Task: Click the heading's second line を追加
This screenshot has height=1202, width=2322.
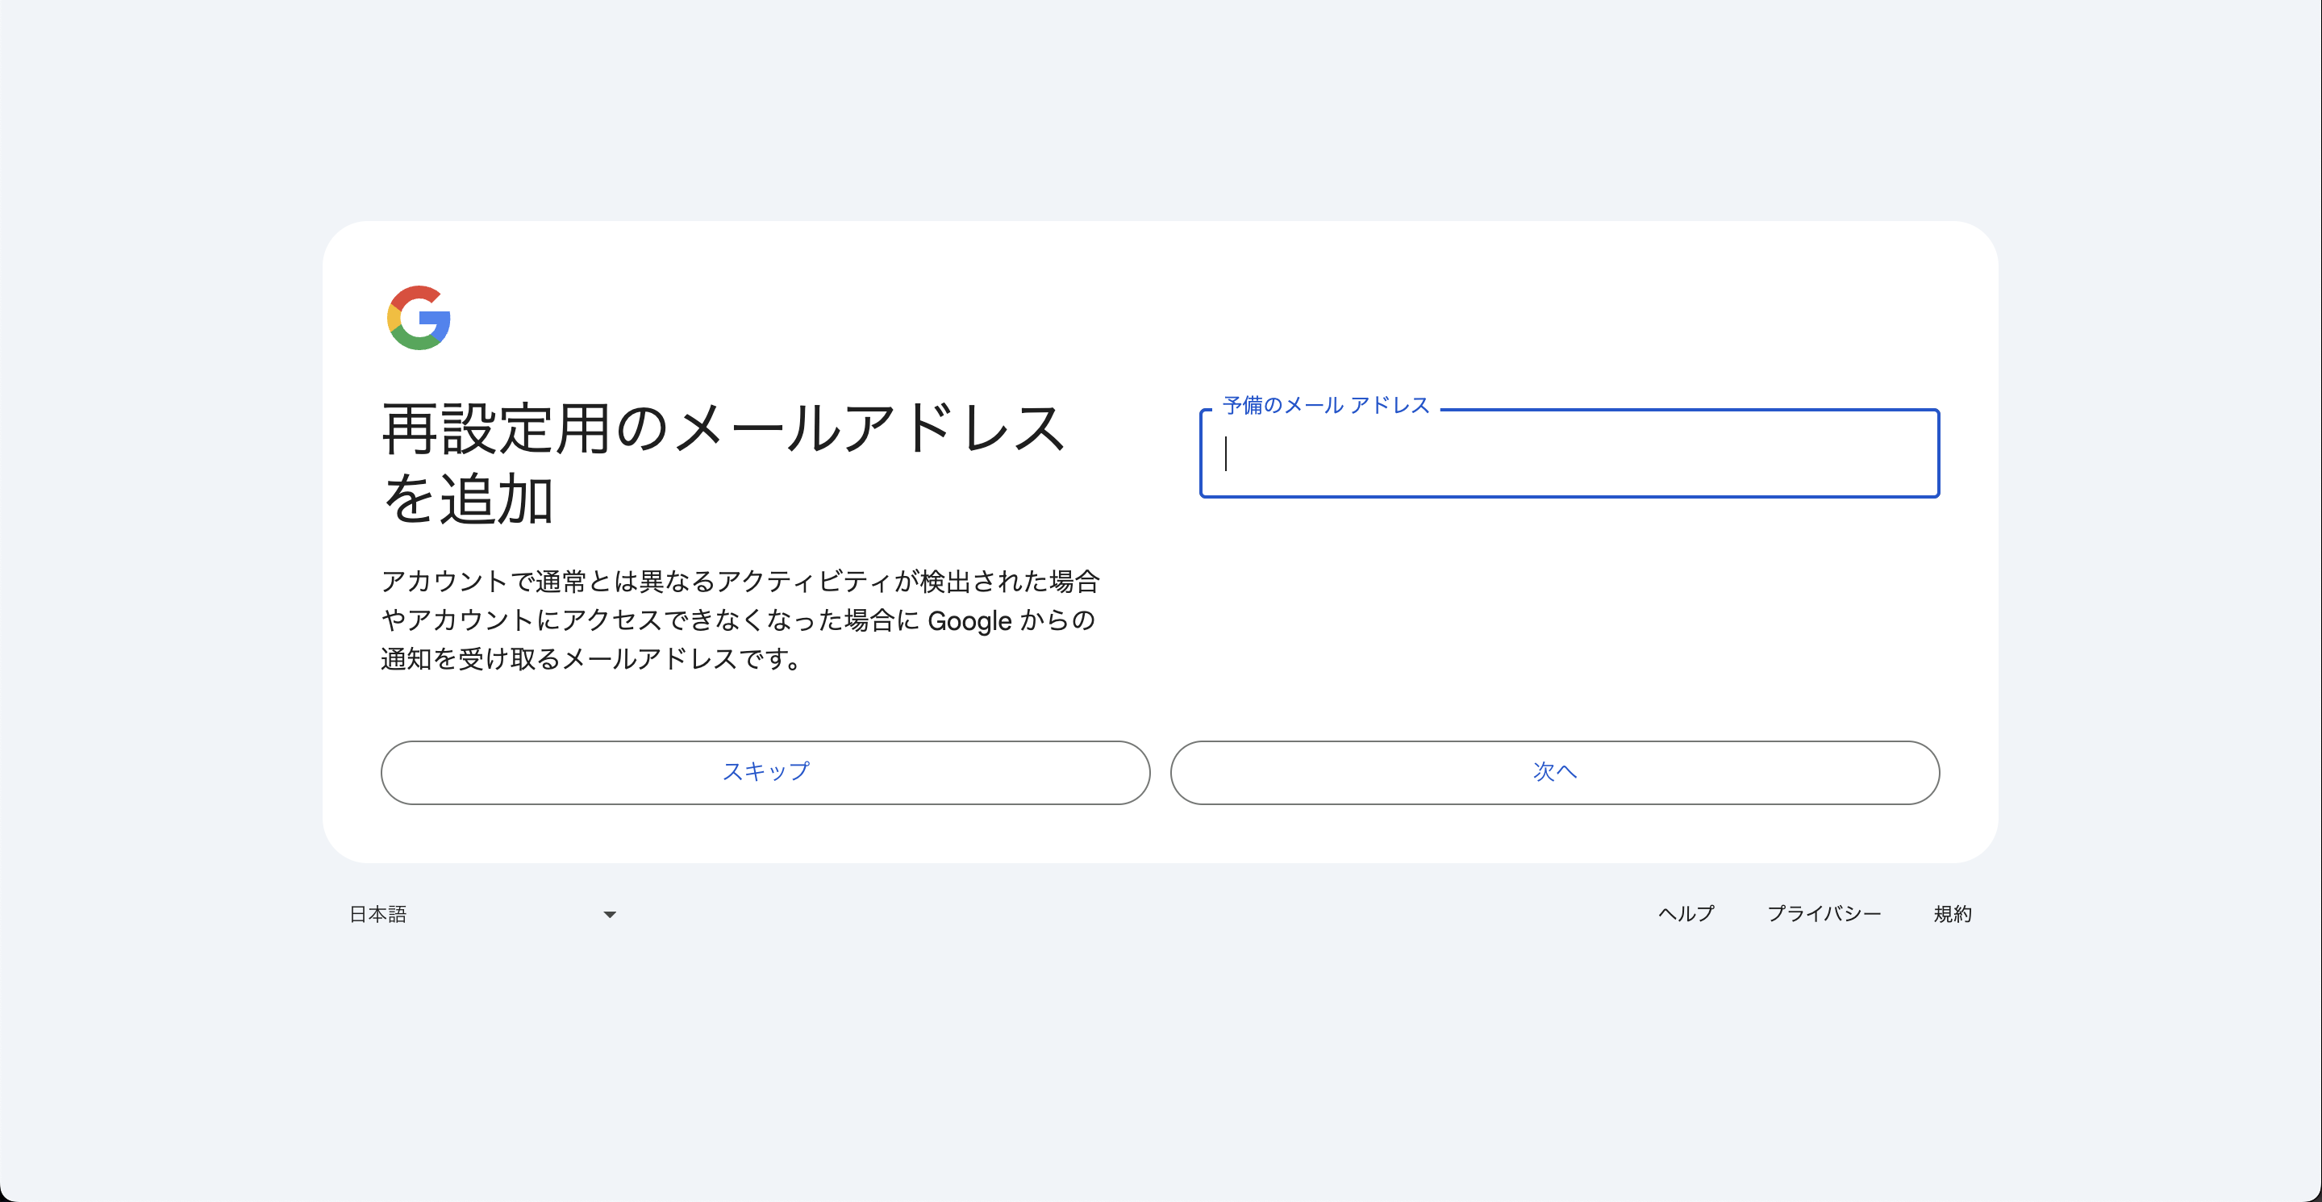Action: click(x=469, y=499)
